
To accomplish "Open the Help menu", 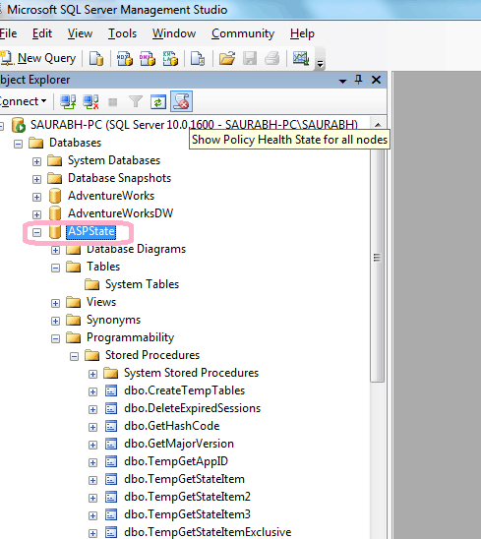I will (302, 33).
